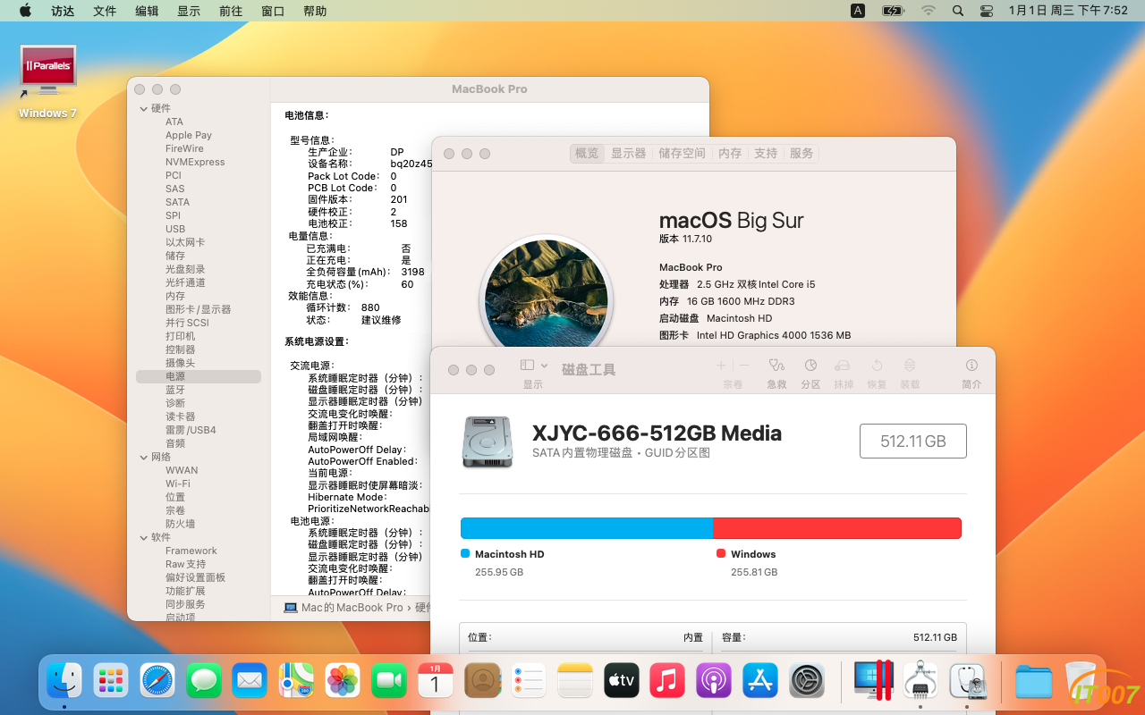
Task: Launch Safari from the Dock
Action: (x=157, y=681)
